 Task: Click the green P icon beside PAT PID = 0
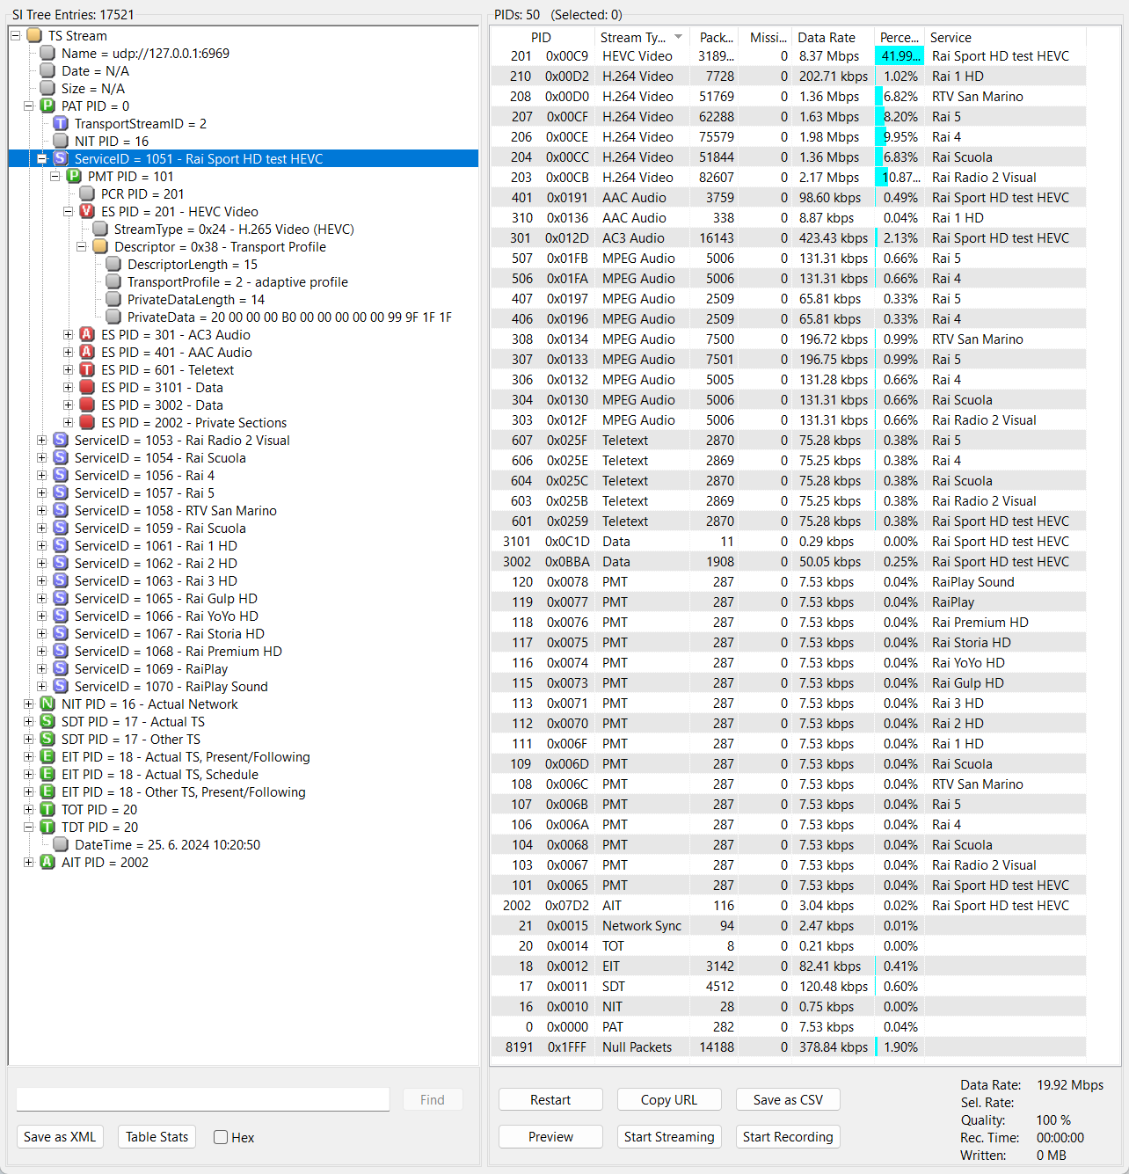[x=47, y=106]
